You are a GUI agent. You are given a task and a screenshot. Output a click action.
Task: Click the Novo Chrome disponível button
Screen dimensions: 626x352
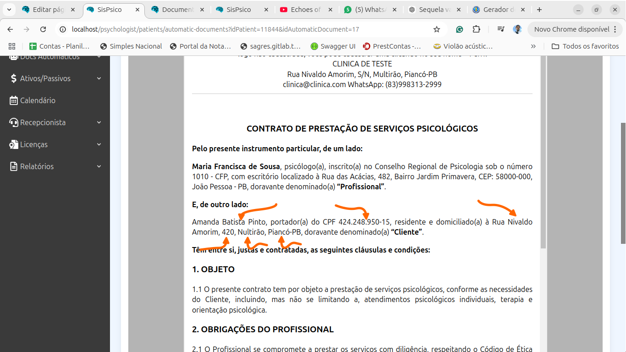point(571,29)
